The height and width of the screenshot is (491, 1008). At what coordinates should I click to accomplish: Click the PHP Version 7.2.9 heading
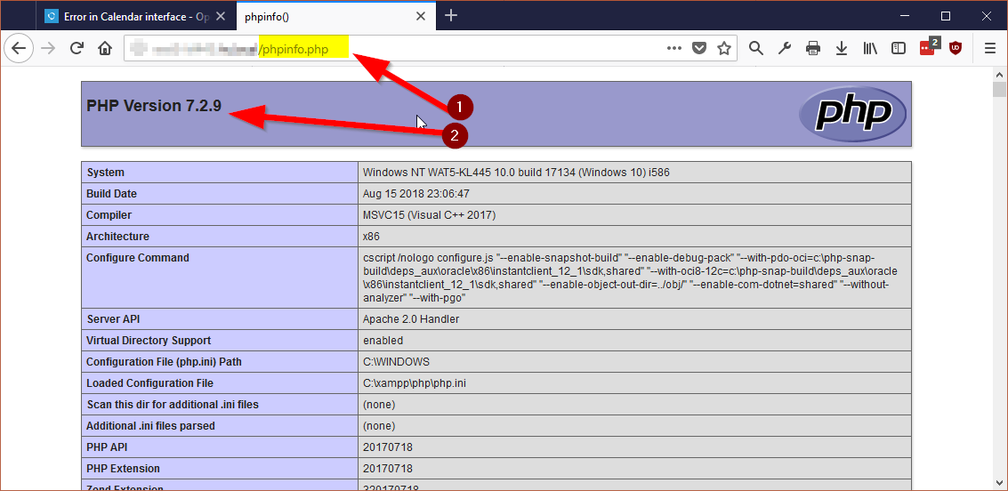click(154, 106)
